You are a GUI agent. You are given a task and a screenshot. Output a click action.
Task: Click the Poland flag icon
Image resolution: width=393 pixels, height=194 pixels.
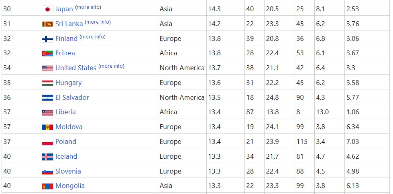(47, 142)
